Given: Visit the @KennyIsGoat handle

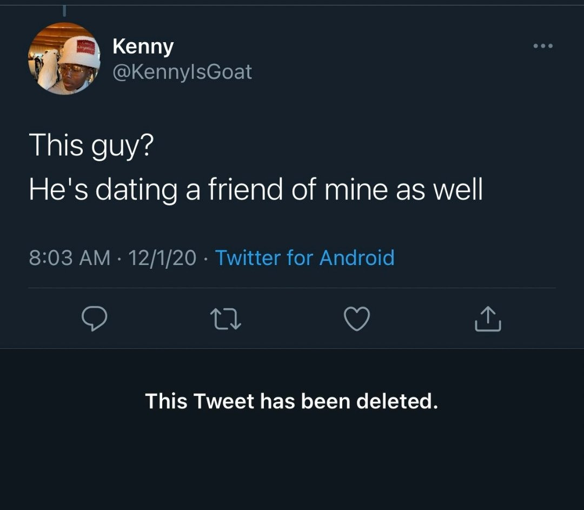Looking at the screenshot, I should pos(182,71).
